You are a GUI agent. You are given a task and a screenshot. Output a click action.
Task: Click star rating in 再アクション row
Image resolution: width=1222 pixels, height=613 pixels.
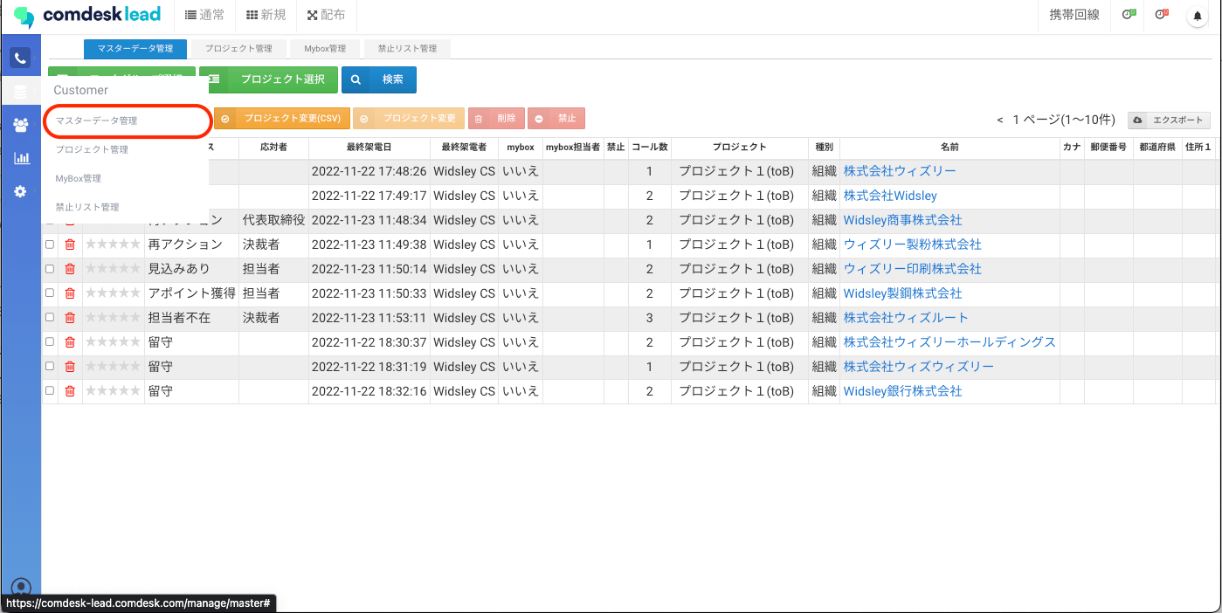point(113,245)
